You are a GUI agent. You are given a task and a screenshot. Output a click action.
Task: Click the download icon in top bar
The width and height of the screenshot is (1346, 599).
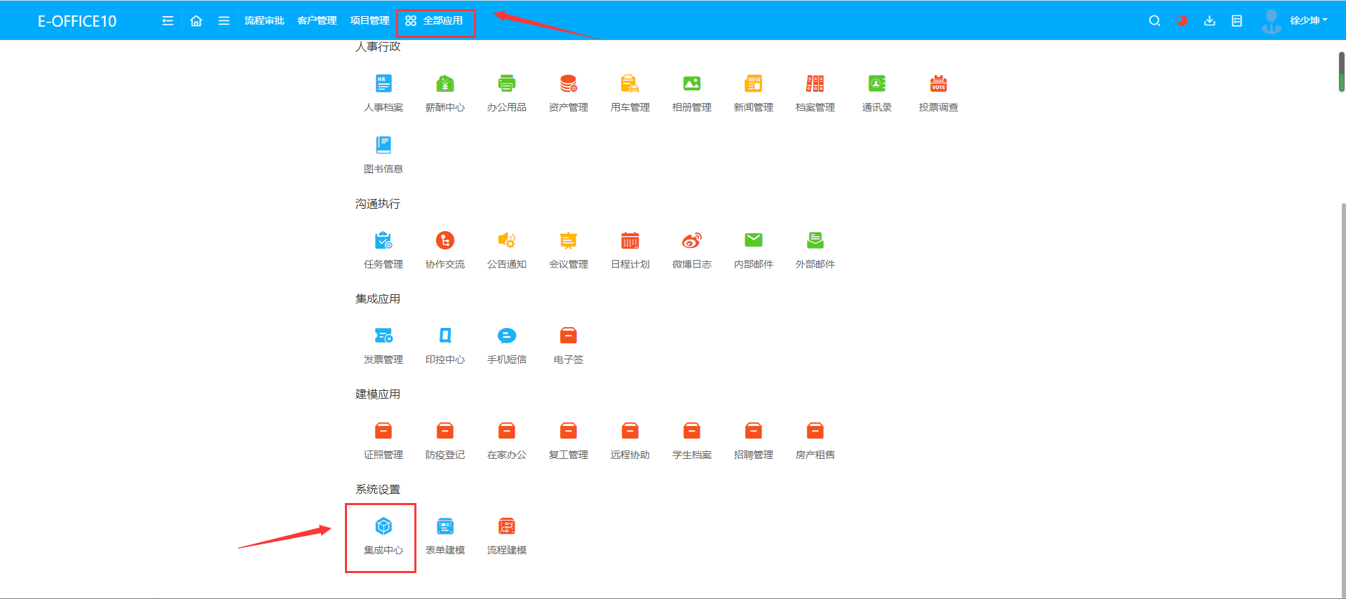1209,21
